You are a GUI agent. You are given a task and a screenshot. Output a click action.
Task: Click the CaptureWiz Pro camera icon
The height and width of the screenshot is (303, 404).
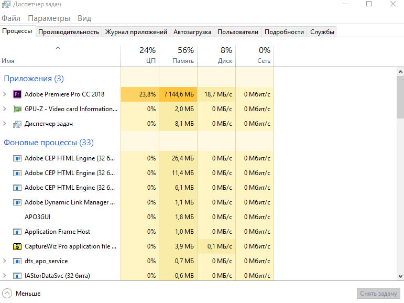(17, 246)
